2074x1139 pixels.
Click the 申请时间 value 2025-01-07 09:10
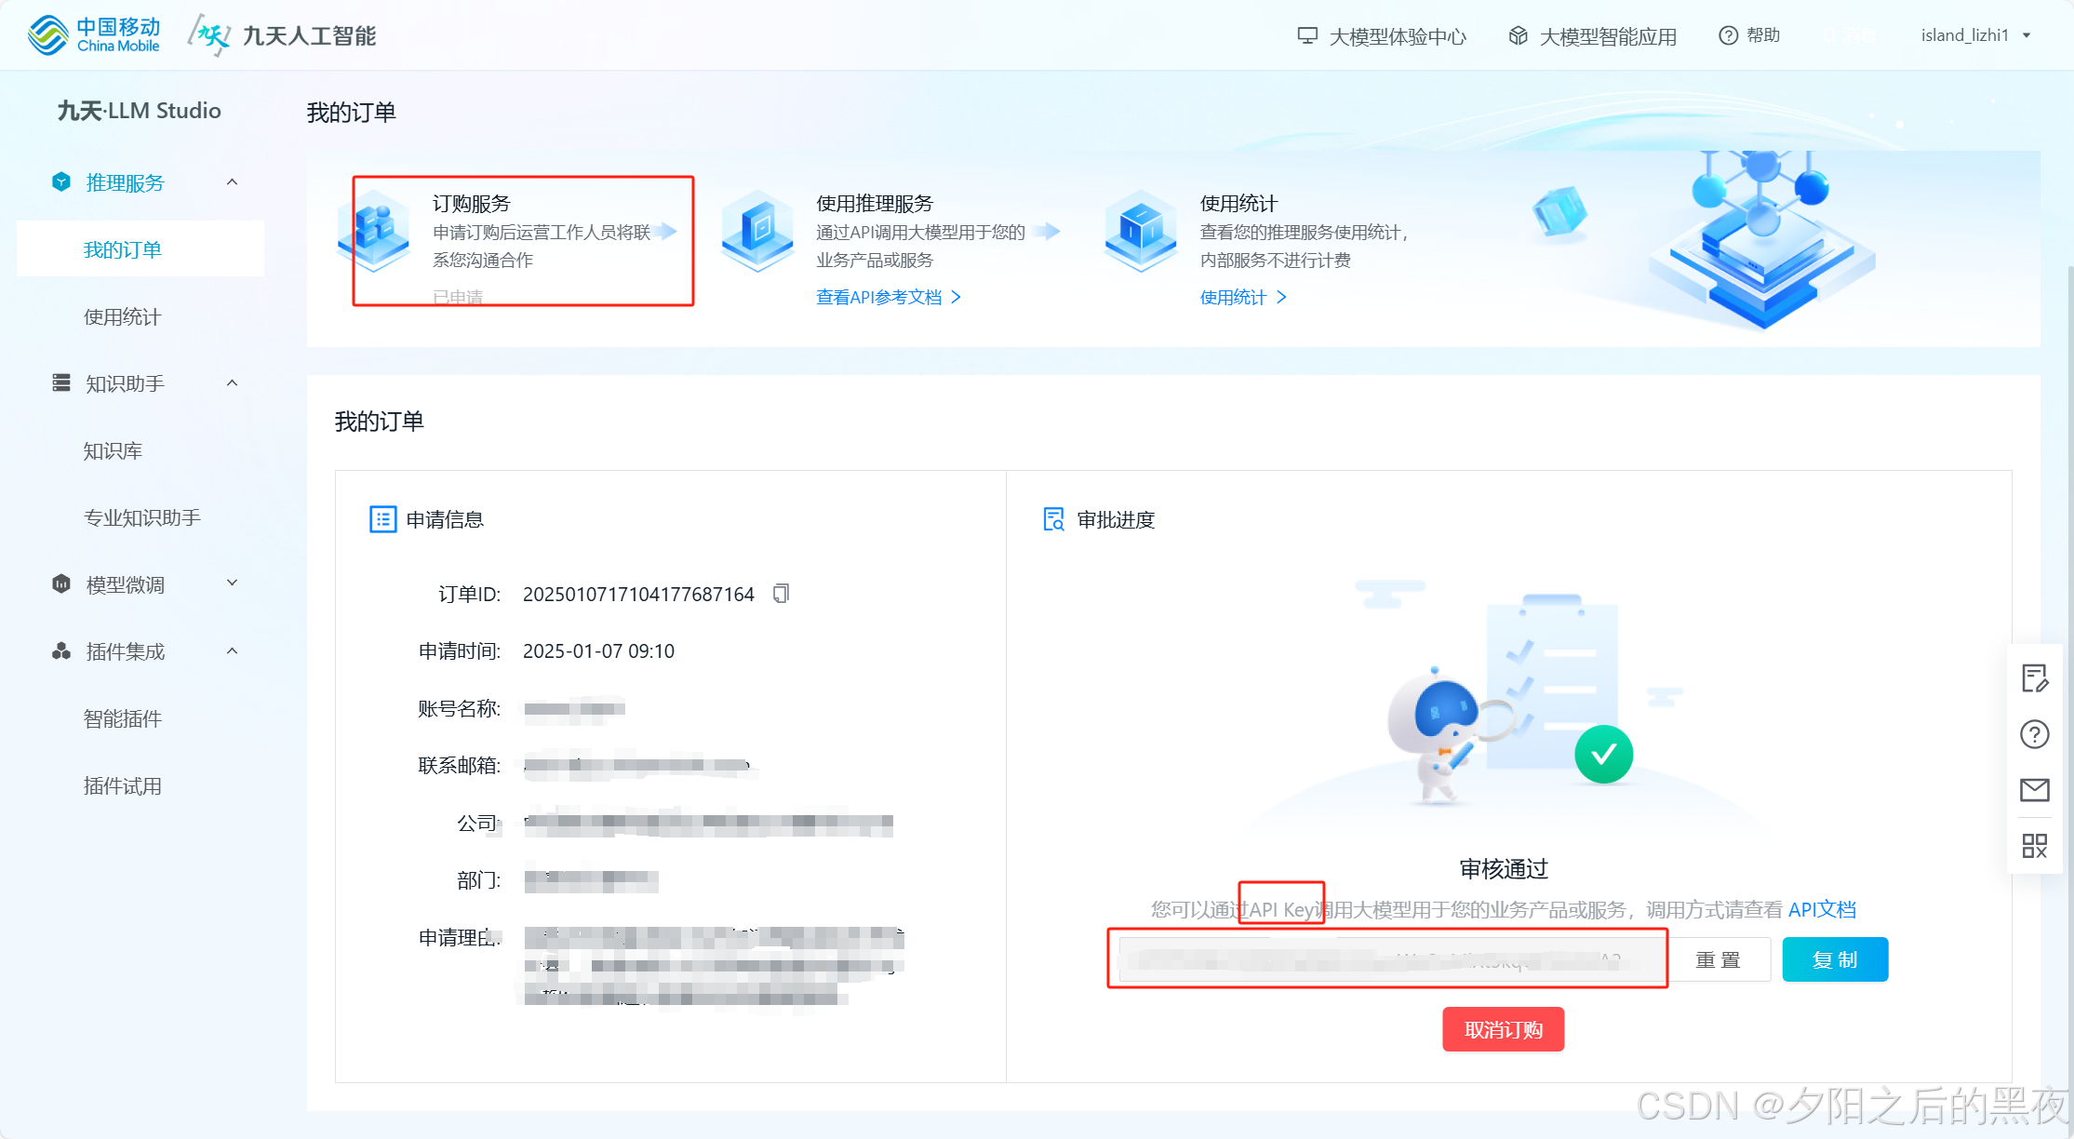point(598,651)
